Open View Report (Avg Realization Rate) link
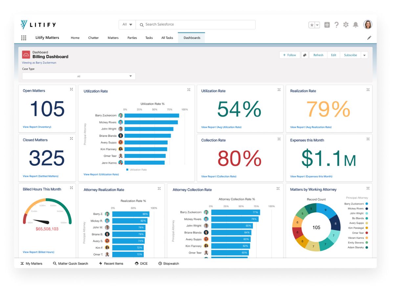 [x=311, y=127]
